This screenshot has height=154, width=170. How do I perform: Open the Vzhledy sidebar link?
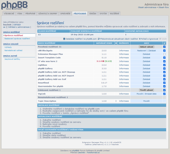pyautogui.click(x=8, y=47)
